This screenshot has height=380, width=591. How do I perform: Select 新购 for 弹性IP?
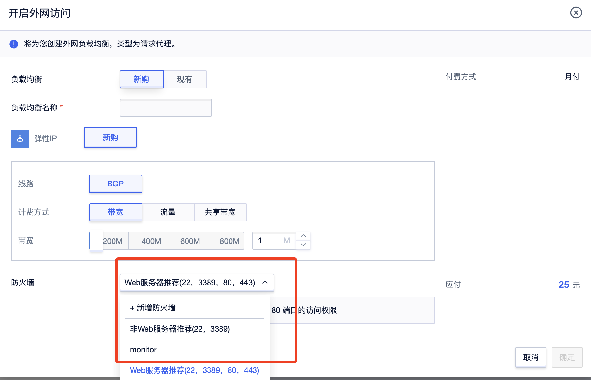111,137
